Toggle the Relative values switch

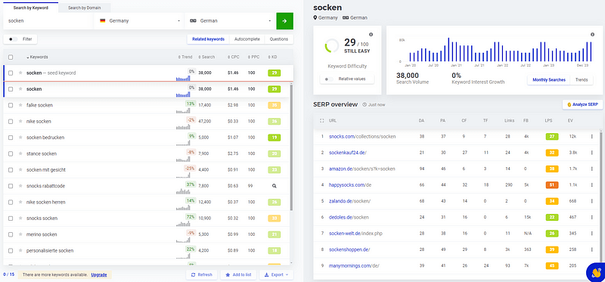(329, 79)
